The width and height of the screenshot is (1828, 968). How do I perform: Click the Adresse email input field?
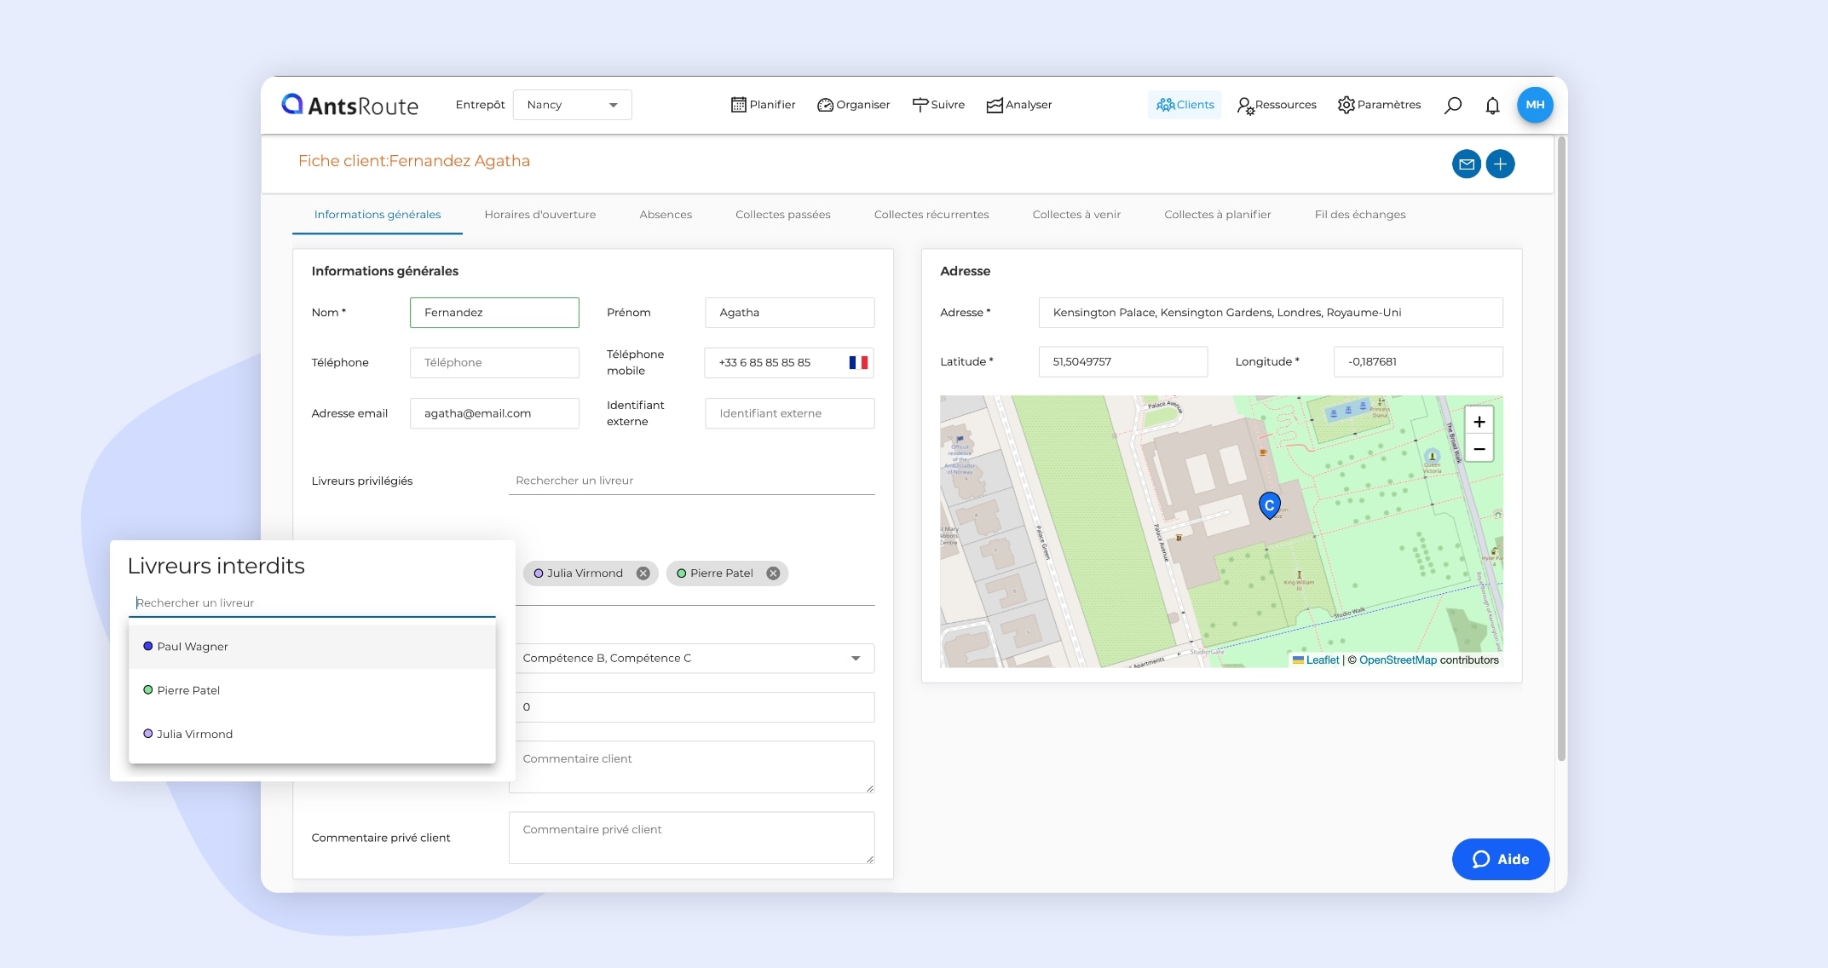tap(494, 413)
